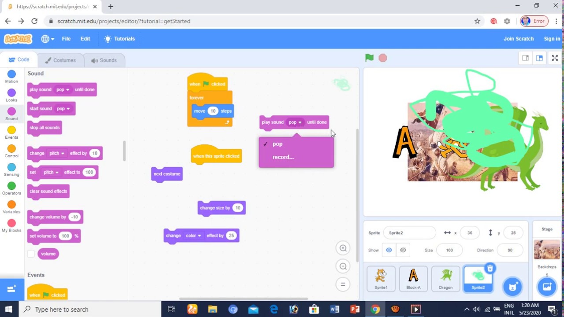The image size is (564, 317).
Task: Open pop dropdown in start sound block
Action: coord(63,108)
